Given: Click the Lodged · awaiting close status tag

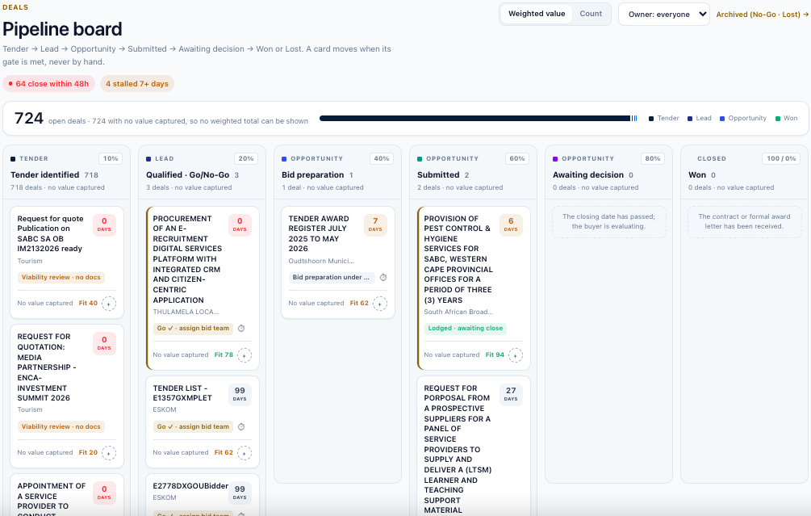Looking at the screenshot, I should click(x=465, y=328).
